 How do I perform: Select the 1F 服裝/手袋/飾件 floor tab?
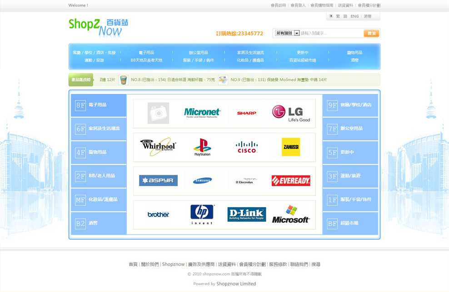350,200
